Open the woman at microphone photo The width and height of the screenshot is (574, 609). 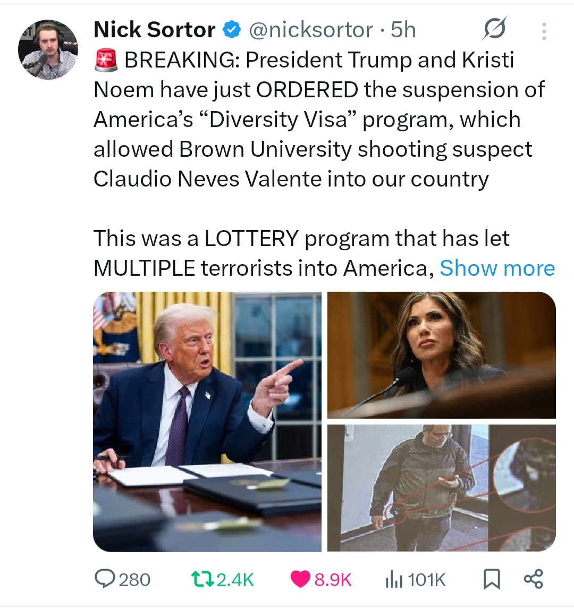[442, 355]
